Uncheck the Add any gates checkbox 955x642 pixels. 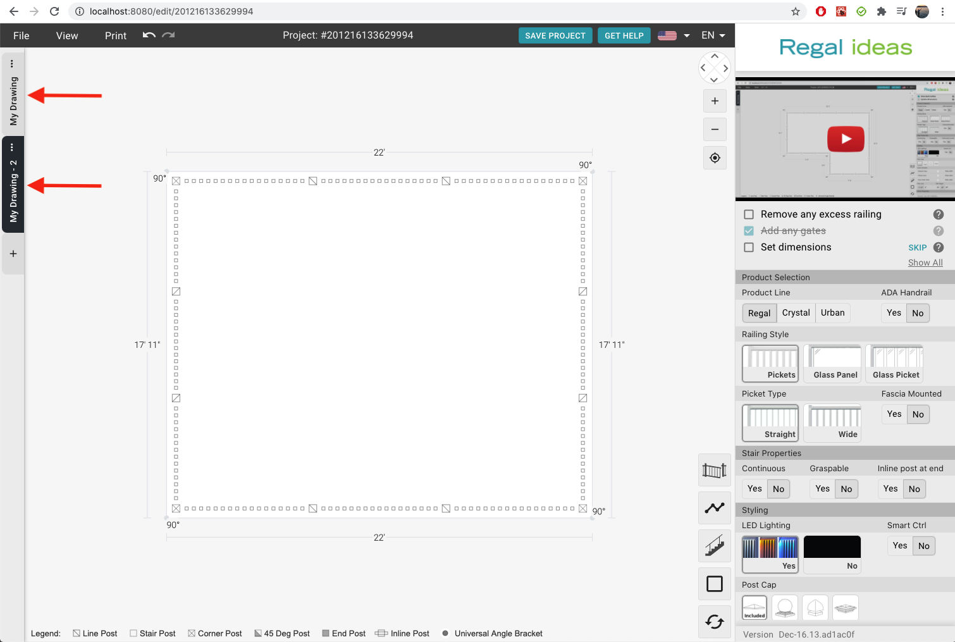pyautogui.click(x=749, y=231)
